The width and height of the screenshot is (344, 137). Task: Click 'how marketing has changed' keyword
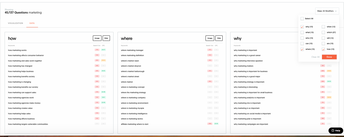pyautogui.click(x=20, y=66)
